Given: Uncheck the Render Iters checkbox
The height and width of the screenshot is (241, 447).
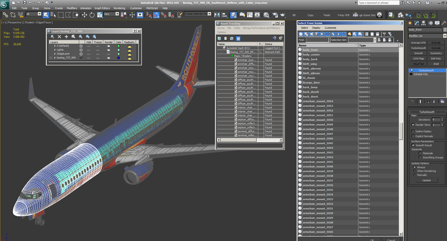Looking at the screenshot, I should point(413,125).
